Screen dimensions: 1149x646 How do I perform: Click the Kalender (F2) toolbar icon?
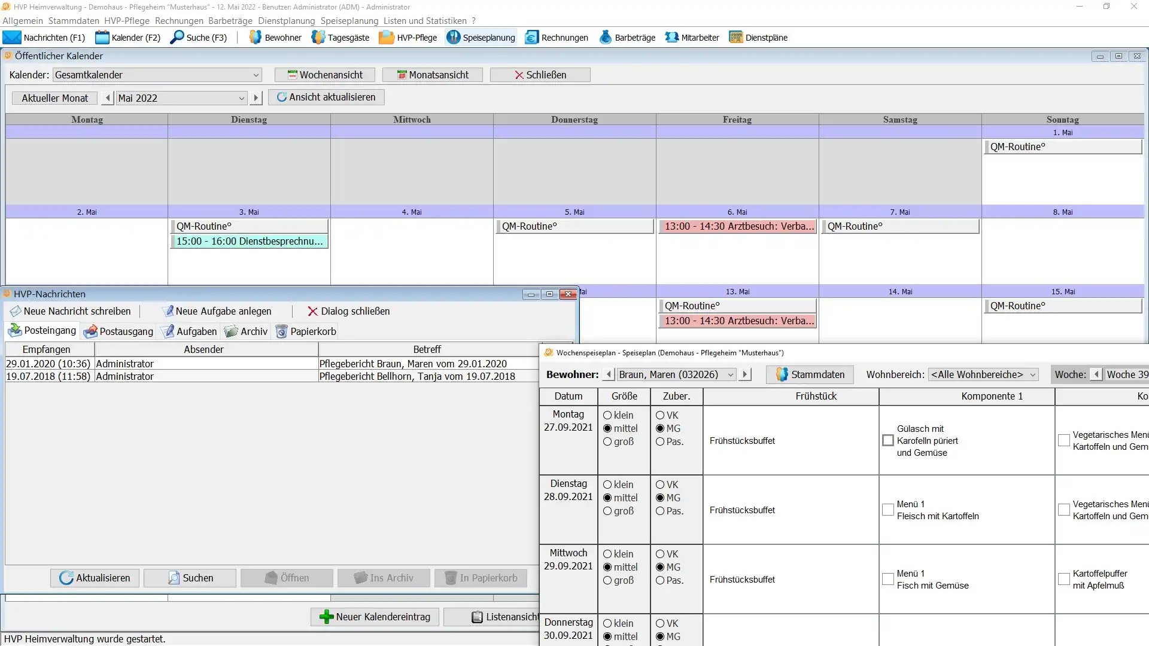pyautogui.click(x=102, y=37)
